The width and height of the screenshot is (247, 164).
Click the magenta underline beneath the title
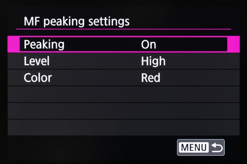click(123, 29)
